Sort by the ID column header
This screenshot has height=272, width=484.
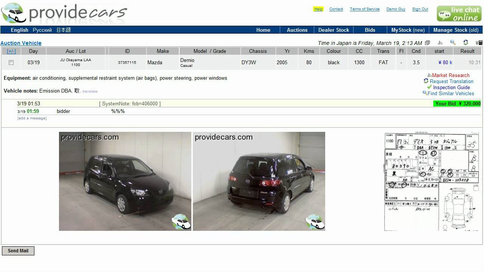point(127,51)
